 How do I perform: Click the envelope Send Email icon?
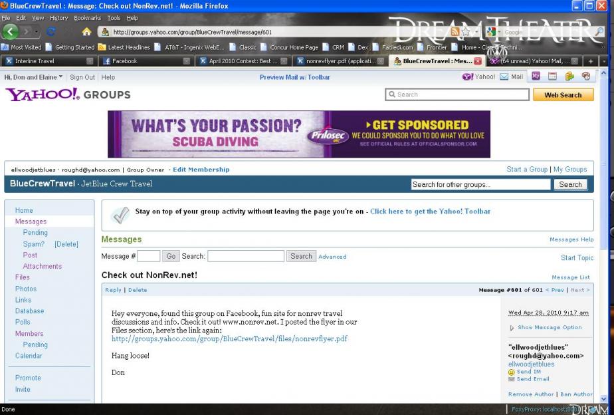(512, 379)
